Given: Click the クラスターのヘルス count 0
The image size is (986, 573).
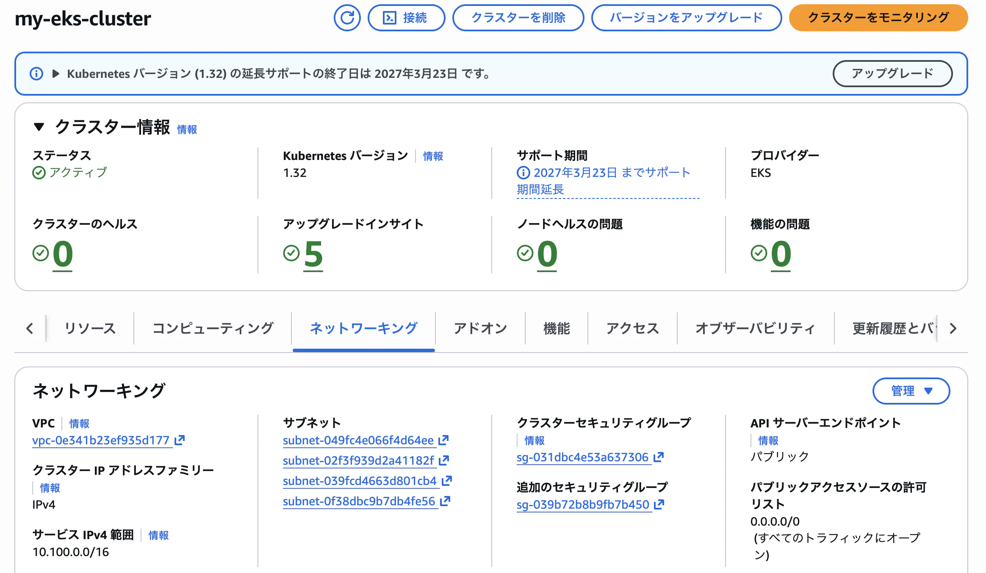Looking at the screenshot, I should point(63,254).
